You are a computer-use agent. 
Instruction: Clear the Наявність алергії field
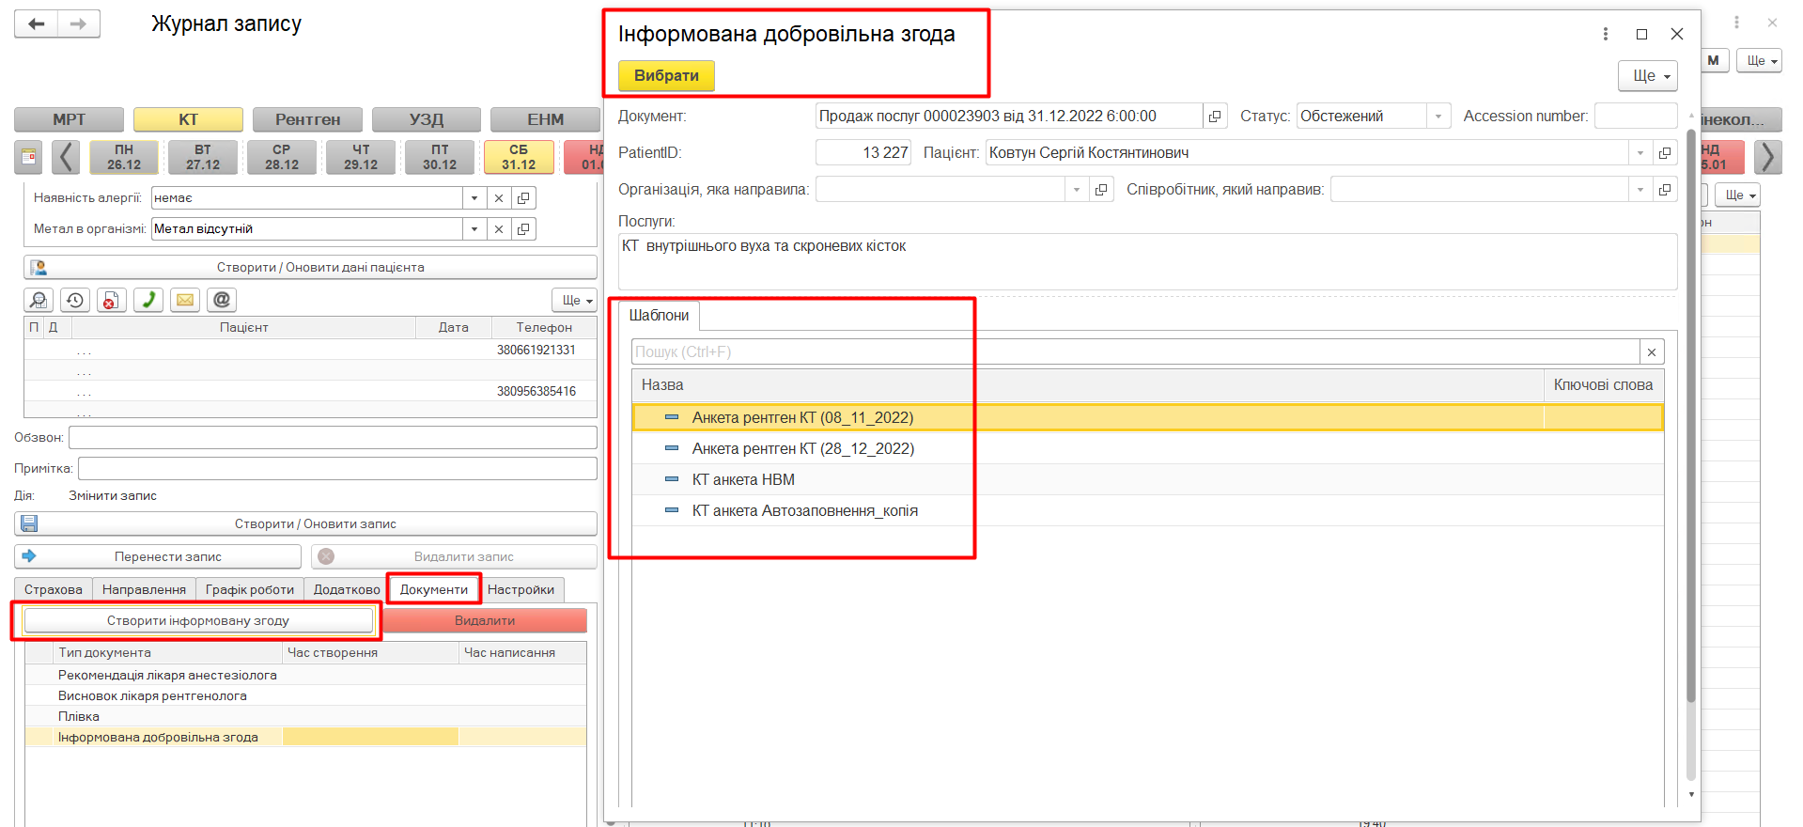click(x=499, y=198)
